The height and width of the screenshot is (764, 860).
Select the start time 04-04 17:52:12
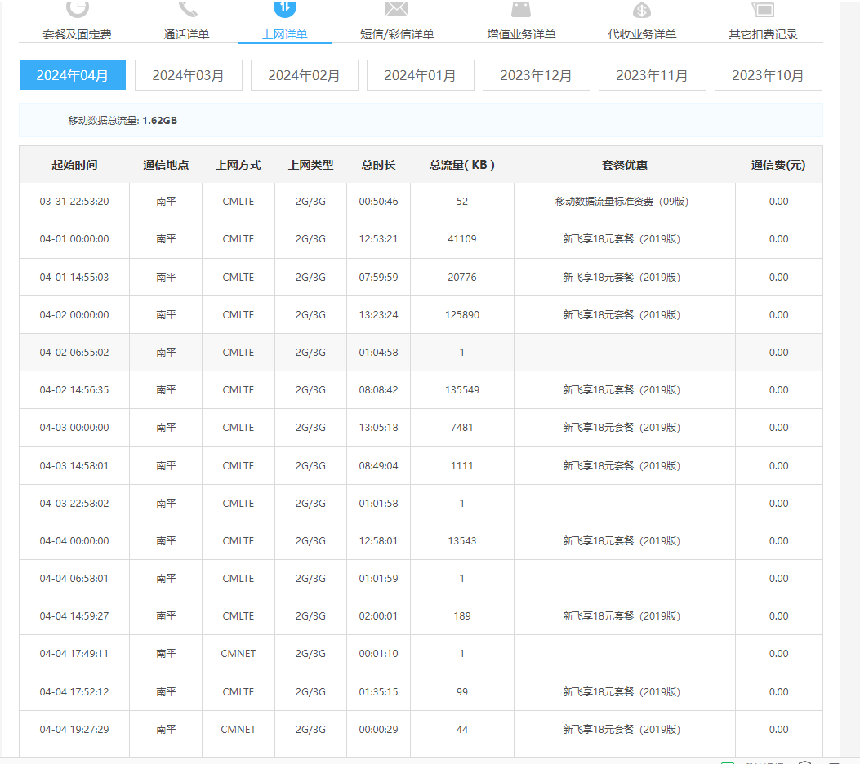pos(74,691)
